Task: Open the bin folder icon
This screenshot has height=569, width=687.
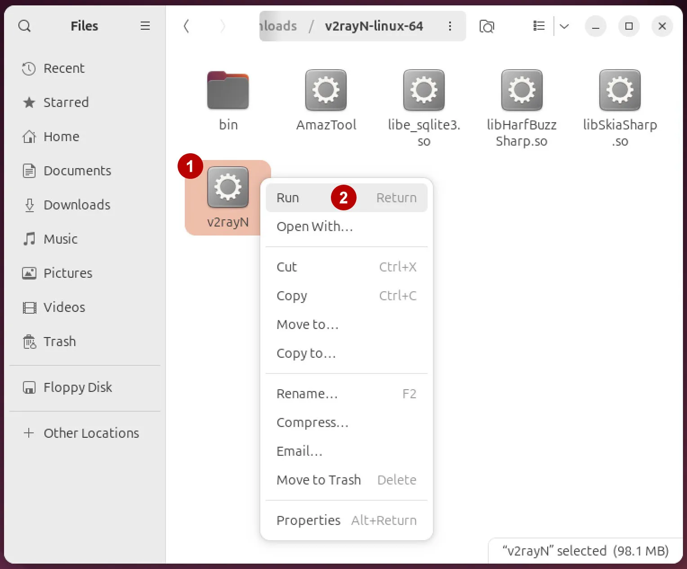Action: 228,90
